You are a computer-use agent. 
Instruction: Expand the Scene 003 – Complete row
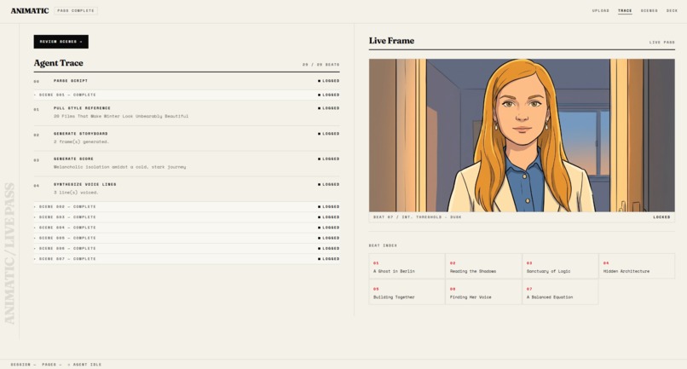click(187, 217)
